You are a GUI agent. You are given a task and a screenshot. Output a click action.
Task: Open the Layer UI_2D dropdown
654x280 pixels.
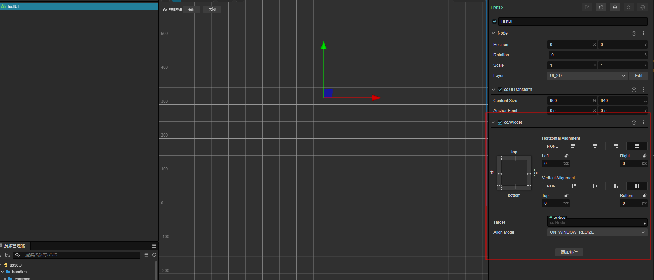pyautogui.click(x=588, y=76)
